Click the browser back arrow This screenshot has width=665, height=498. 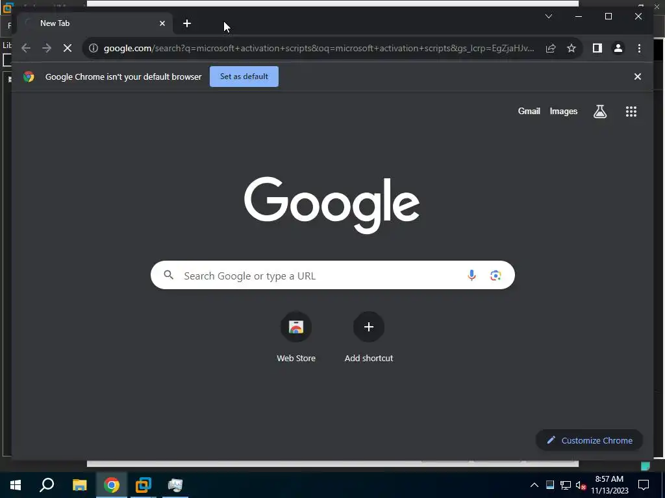click(x=26, y=48)
